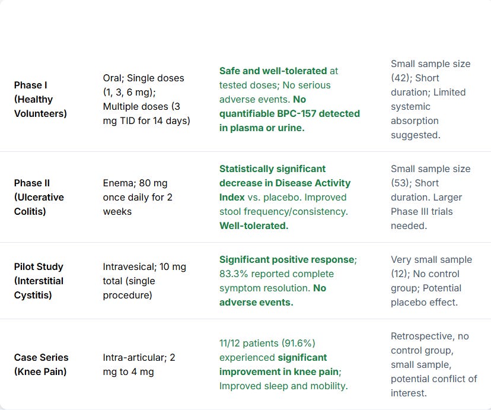Click the bold 'Safe and well-tolerated' text
491x410 pixels.
pyautogui.click(x=273, y=71)
